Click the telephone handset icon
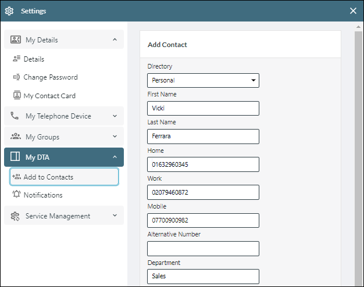364x287 pixels. pyautogui.click(x=15, y=116)
